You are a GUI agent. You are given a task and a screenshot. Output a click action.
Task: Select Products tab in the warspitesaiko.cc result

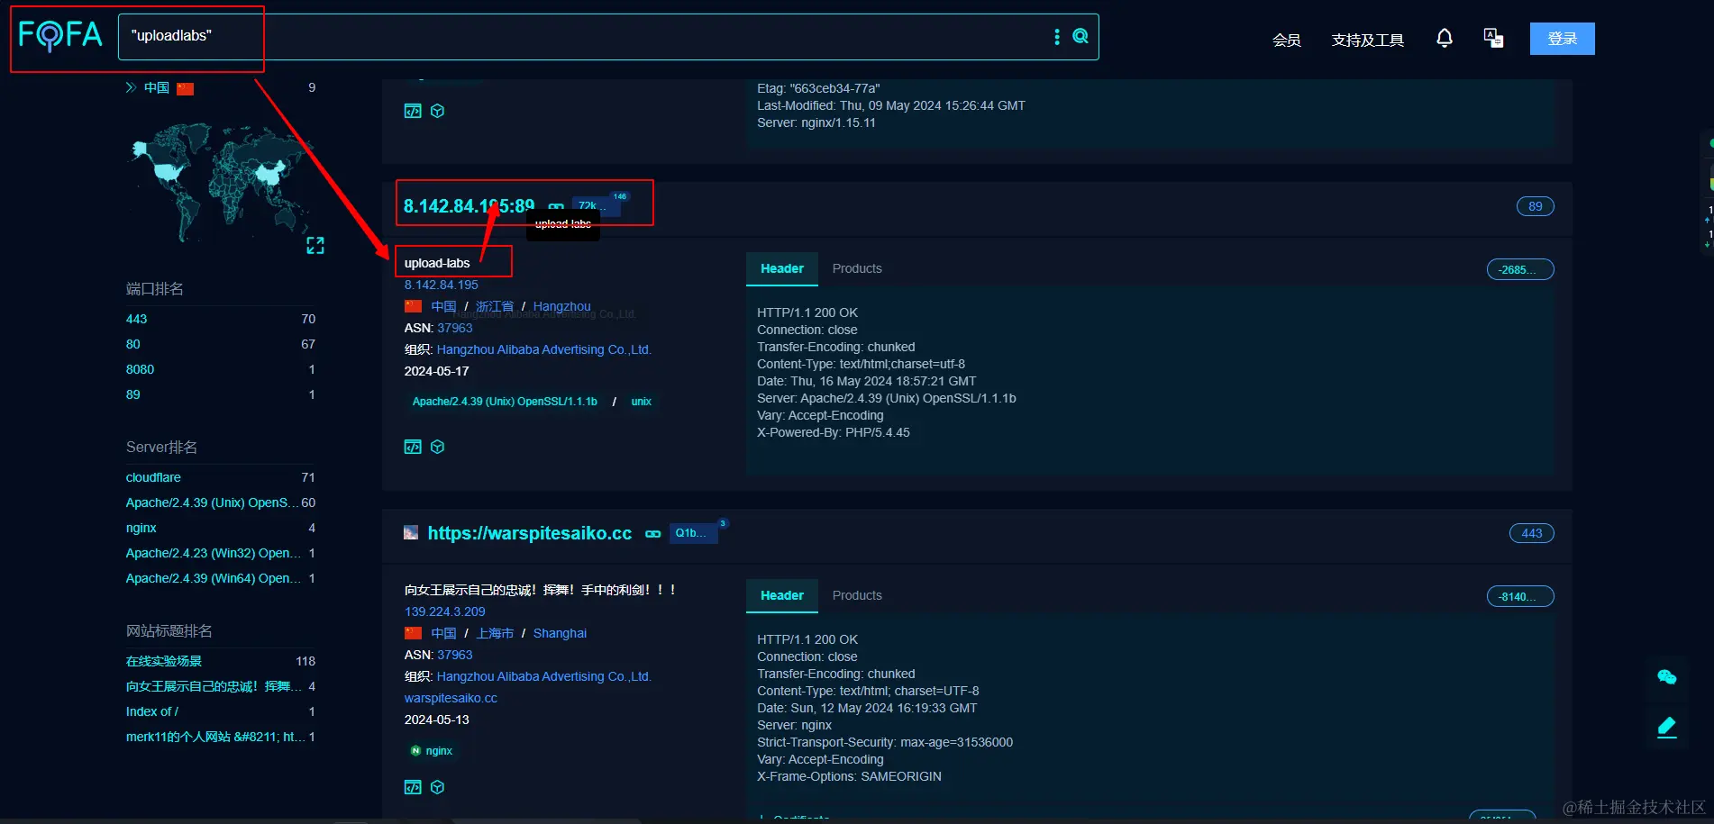coord(857,595)
